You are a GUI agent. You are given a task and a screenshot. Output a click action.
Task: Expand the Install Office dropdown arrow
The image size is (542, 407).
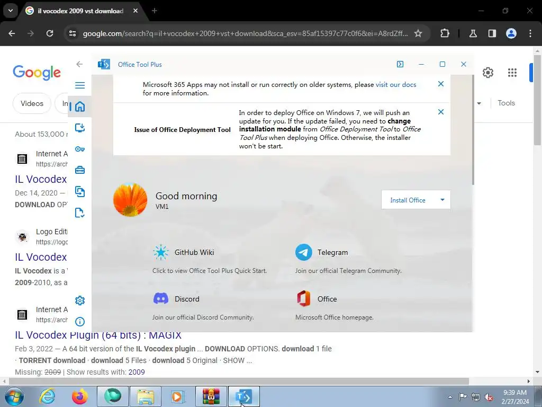tap(442, 200)
